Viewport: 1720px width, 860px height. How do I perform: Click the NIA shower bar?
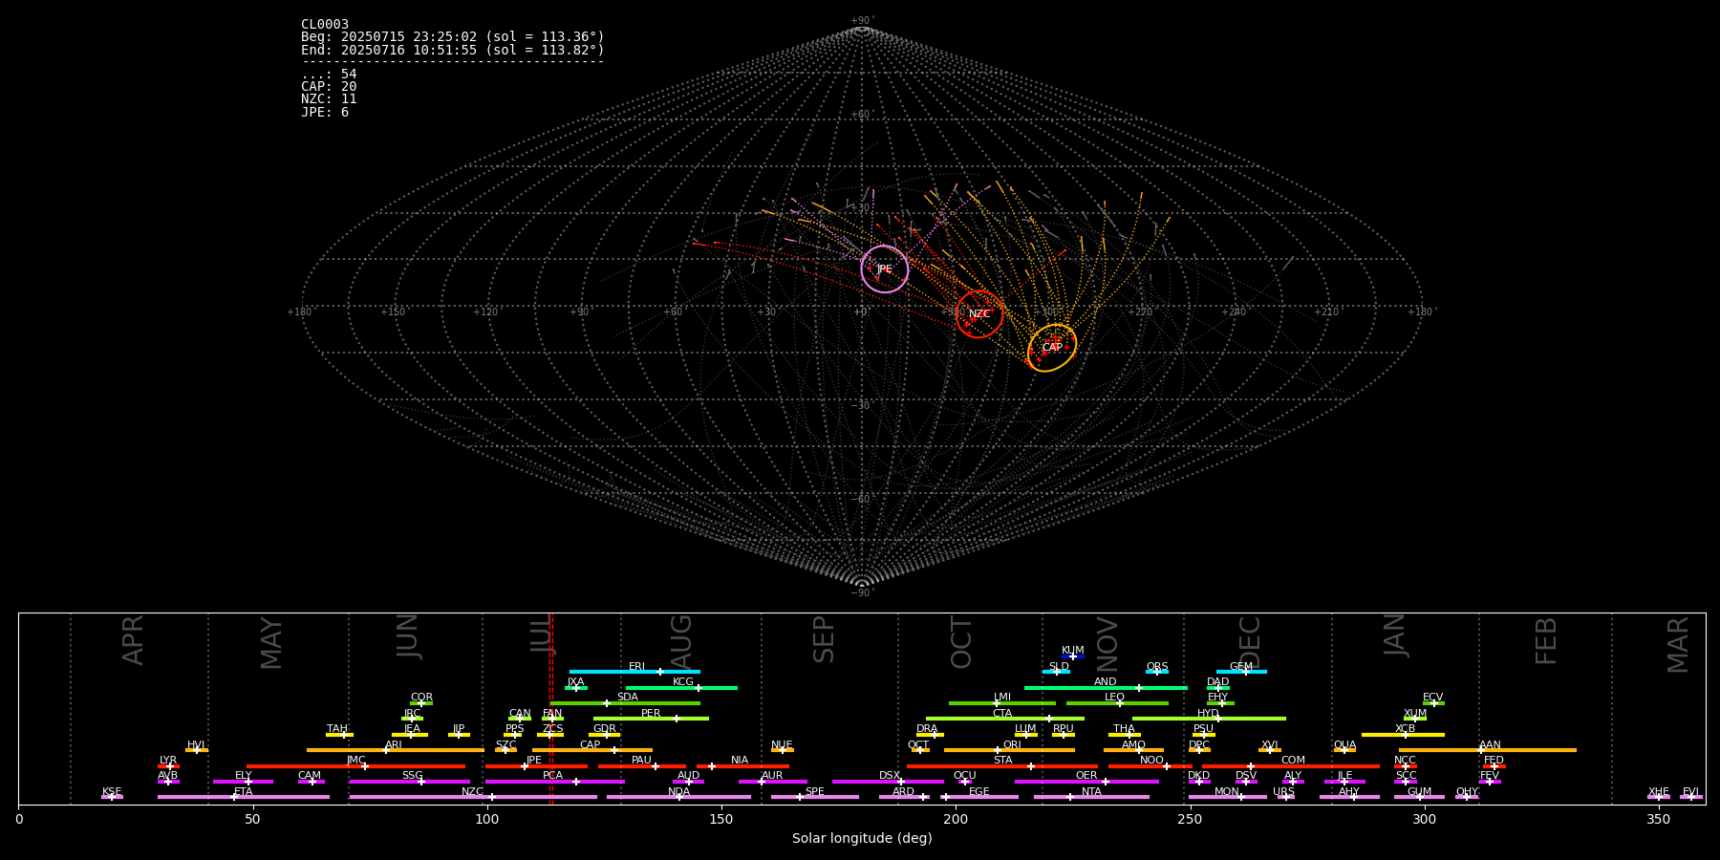pos(742,765)
